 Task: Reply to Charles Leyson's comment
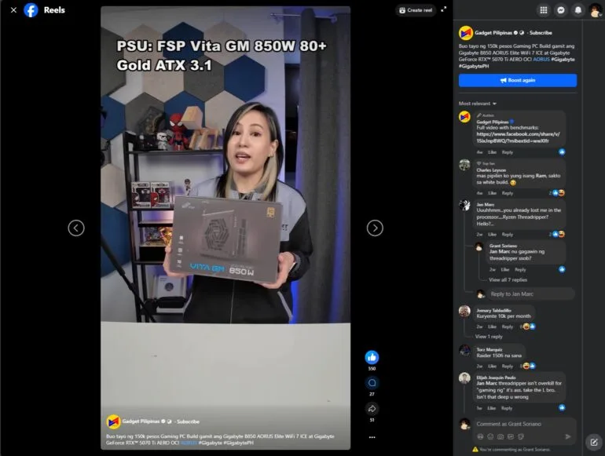point(507,193)
